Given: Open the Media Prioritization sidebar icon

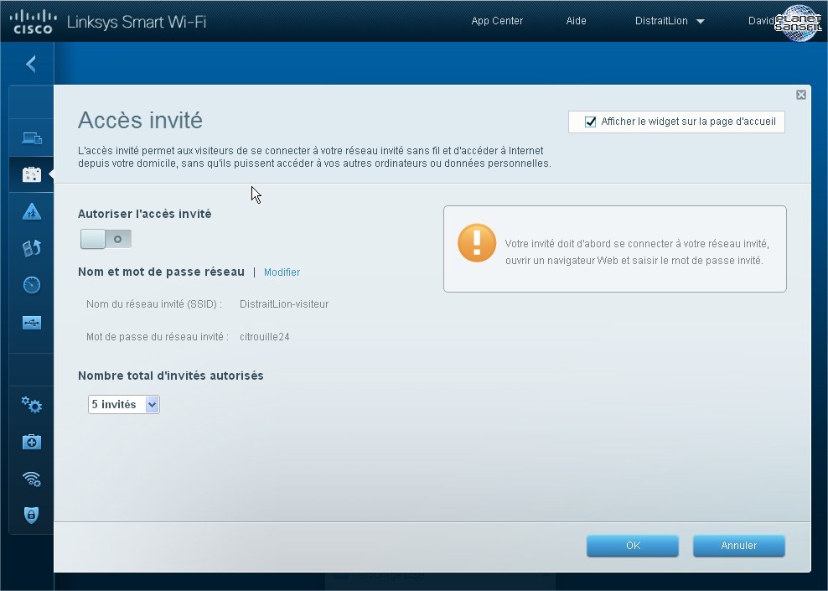Looking at the screenshot, I should (32, 247).
